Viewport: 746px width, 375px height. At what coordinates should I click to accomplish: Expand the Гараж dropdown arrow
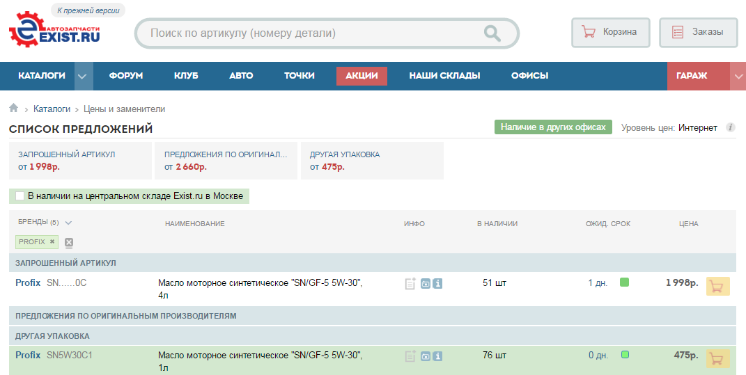click(738, 76)
